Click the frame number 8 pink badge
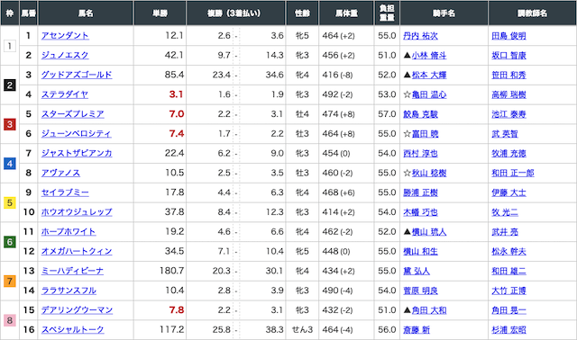Image resolution: width=577 pixels, height=340 pixels. [x=10, y=320]
